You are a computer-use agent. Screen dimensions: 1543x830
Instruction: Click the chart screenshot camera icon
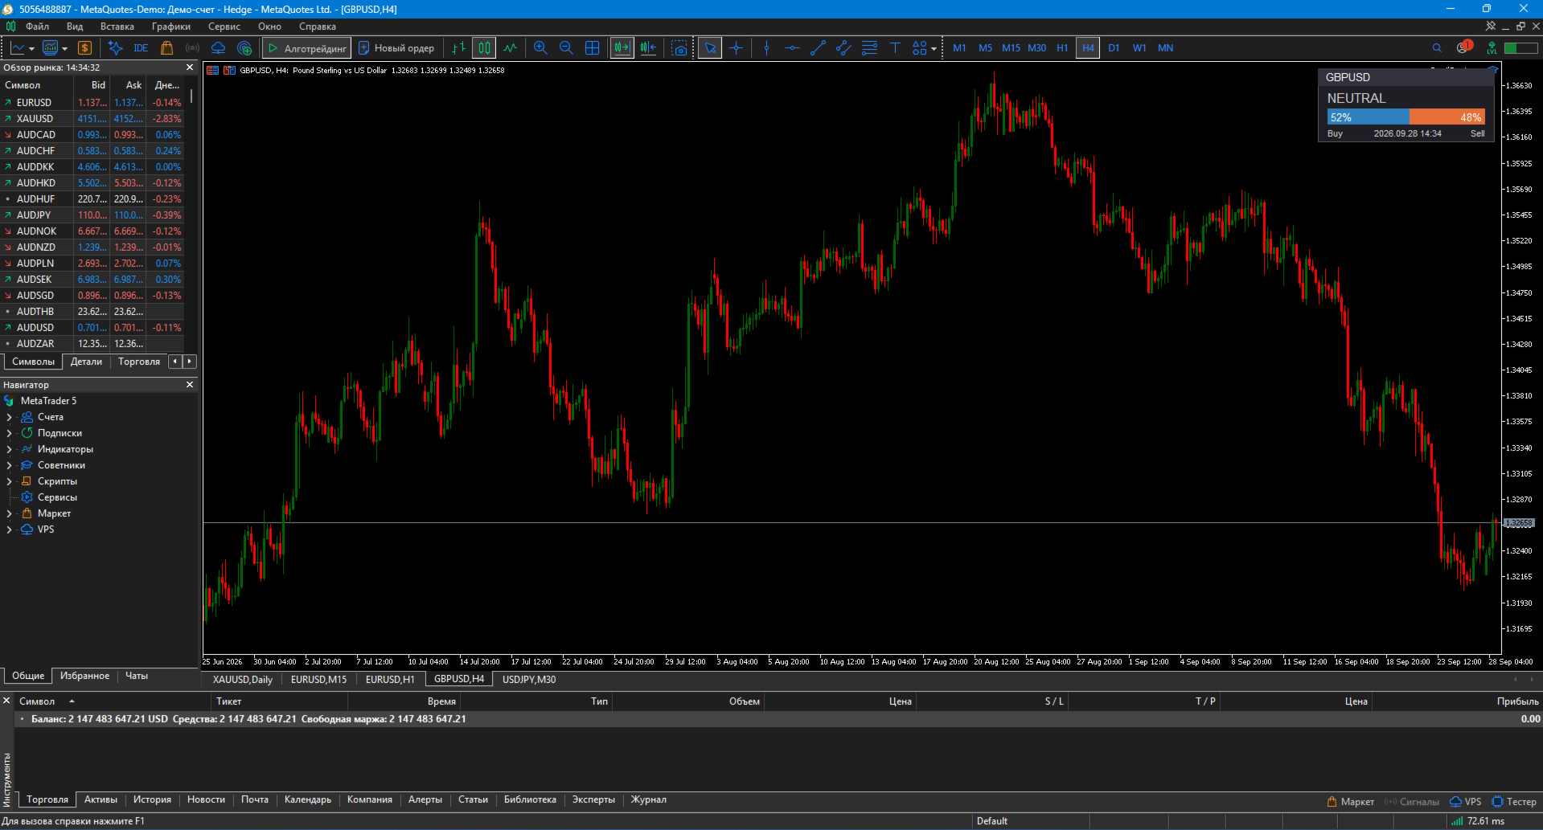click(x=679, y=48)
